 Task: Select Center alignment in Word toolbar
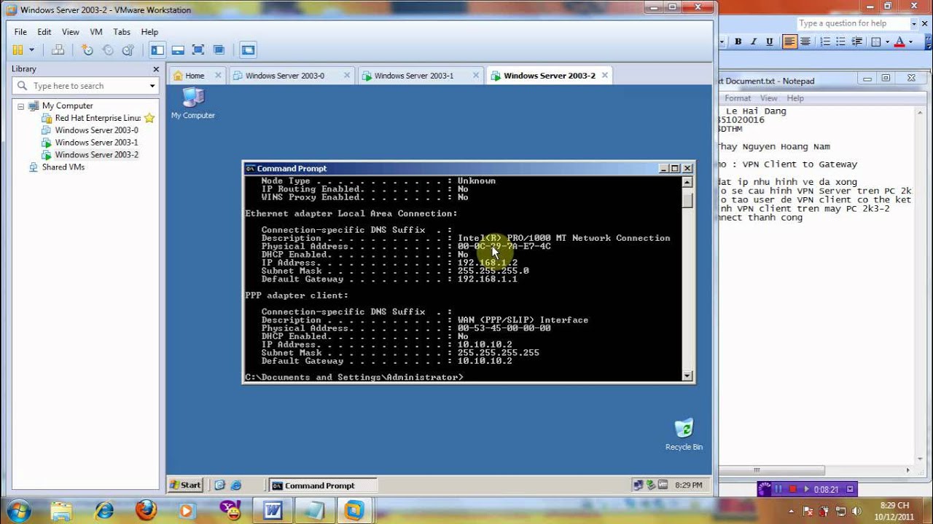[x=805, y=42]
